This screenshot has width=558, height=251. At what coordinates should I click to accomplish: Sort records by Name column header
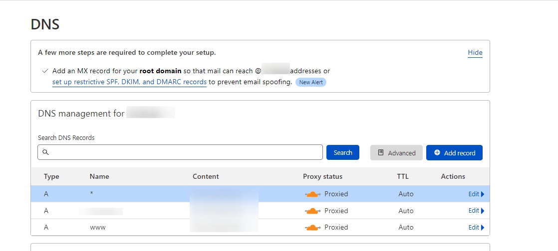pos(99,176)
